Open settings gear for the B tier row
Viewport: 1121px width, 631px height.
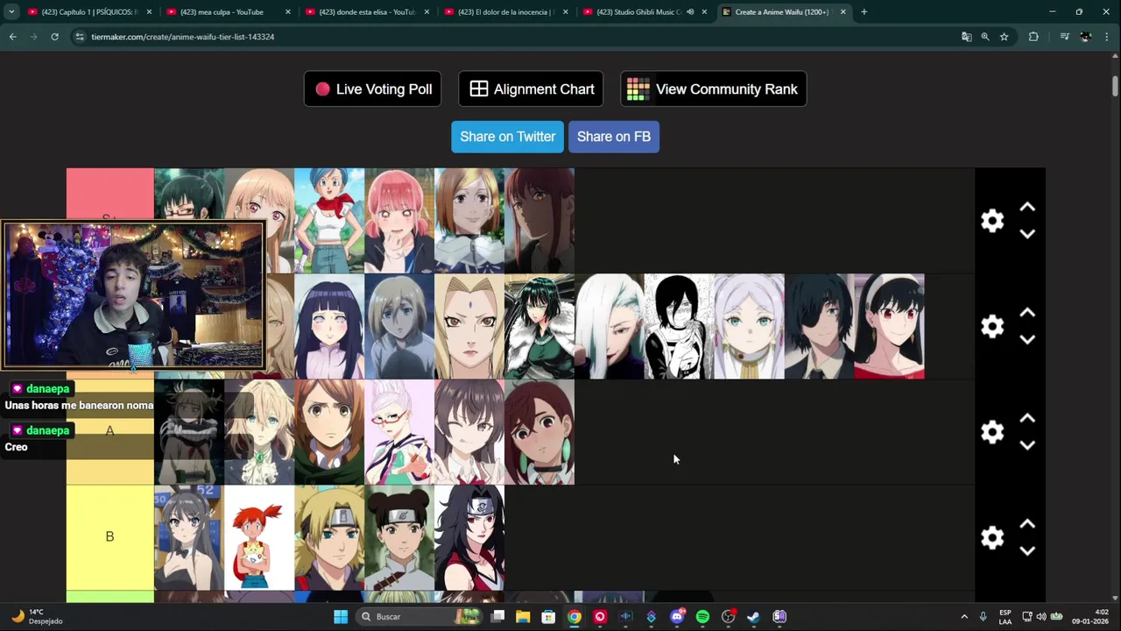[992, 537]
